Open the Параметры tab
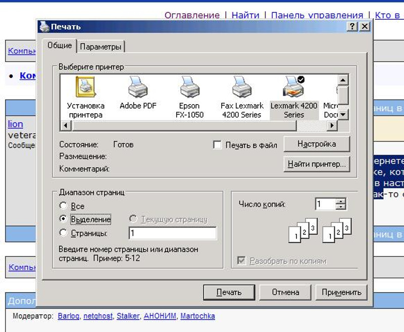 [x=100, y=47]
